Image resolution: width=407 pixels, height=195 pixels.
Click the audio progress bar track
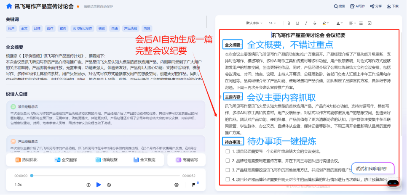click(x=106, y=176)
